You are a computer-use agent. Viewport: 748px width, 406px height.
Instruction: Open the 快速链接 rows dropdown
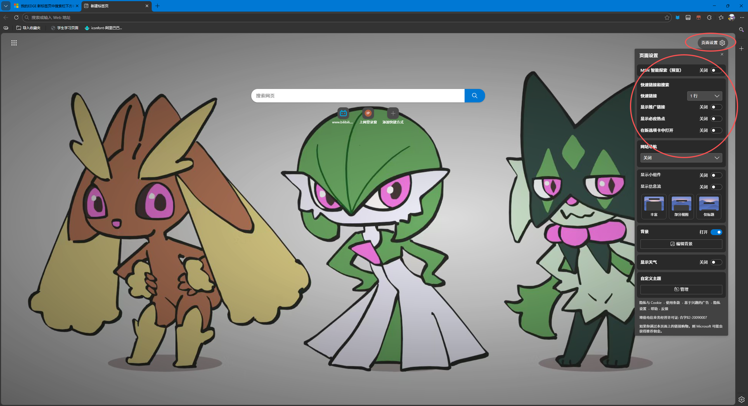pos(704,96)
